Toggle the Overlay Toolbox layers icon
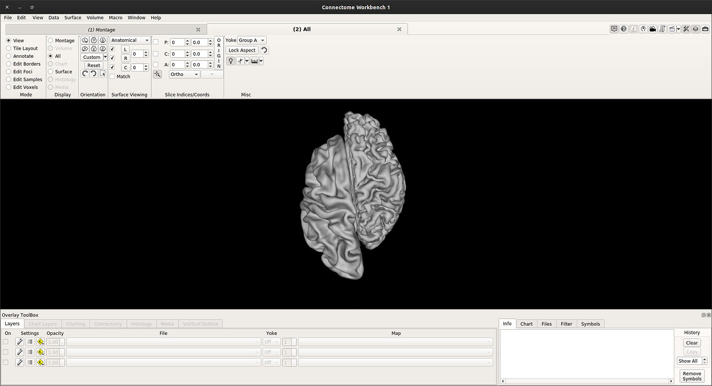Screen dimensions: 712x386 click(695, 29)
